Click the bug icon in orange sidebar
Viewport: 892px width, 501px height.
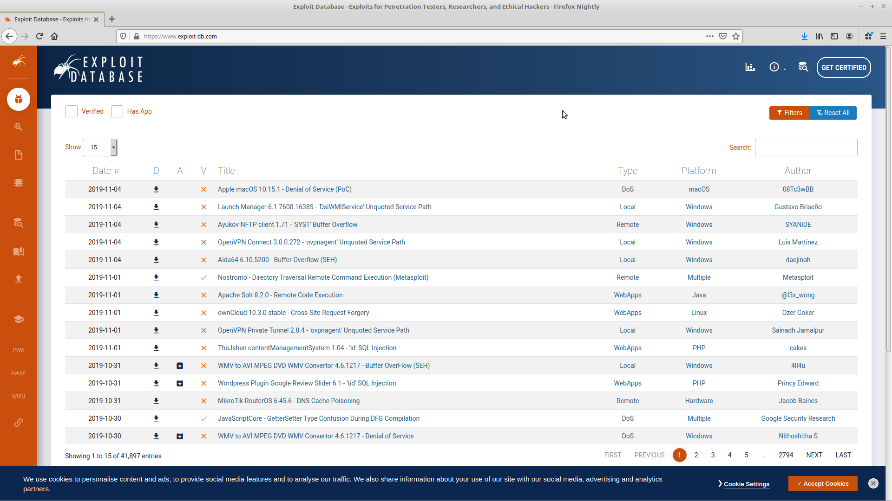tap(19, 99)
